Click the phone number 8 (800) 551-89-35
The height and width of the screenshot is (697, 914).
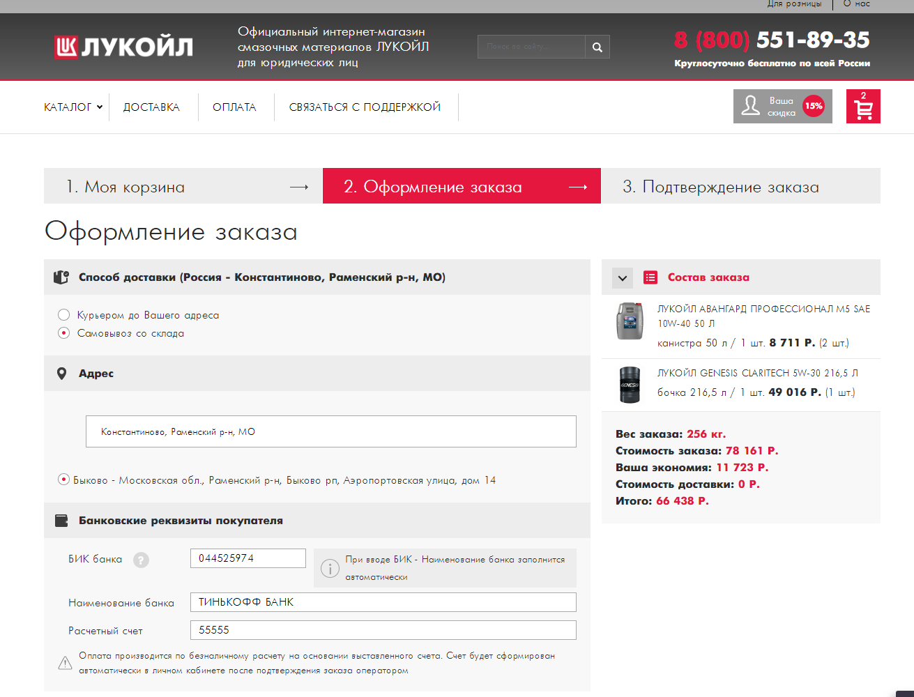point(772,40)
